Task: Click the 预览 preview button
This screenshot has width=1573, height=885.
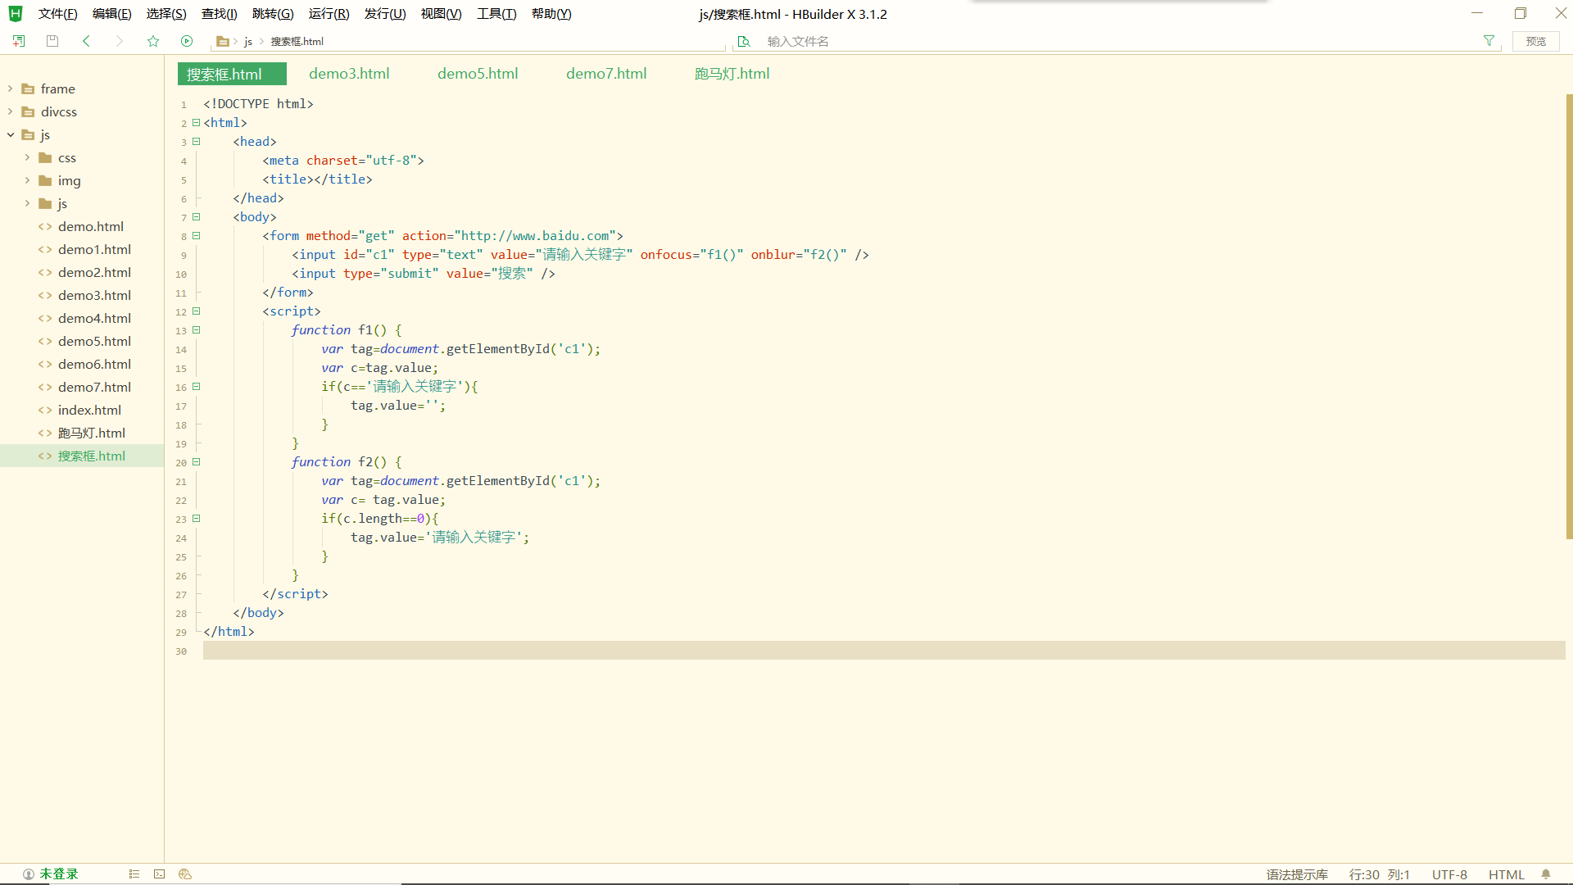Action: 1535,41
